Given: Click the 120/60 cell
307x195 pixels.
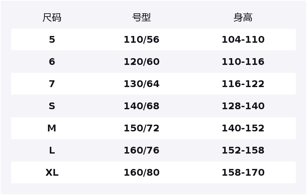Looking at the screenshot, I should [x=142, y=62].
